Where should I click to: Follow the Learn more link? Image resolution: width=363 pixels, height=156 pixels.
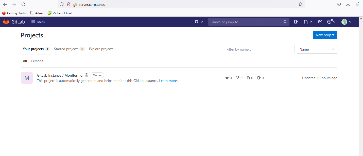pos(168,81)
